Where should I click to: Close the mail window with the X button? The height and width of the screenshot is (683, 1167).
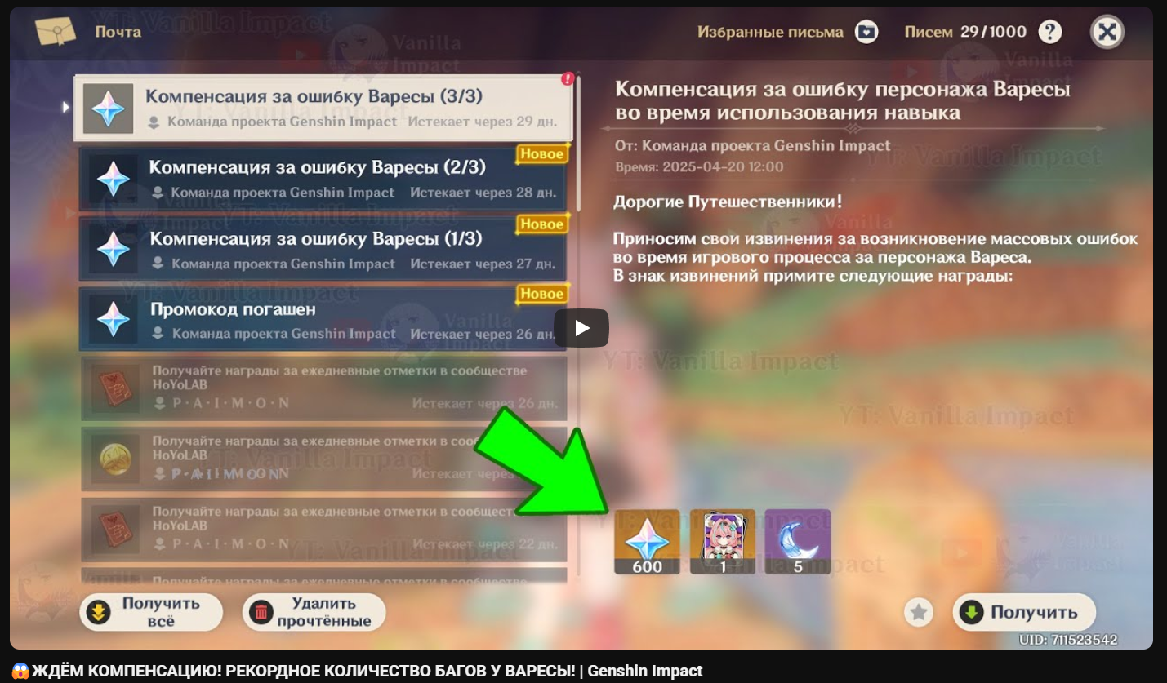pos(1107,32)
